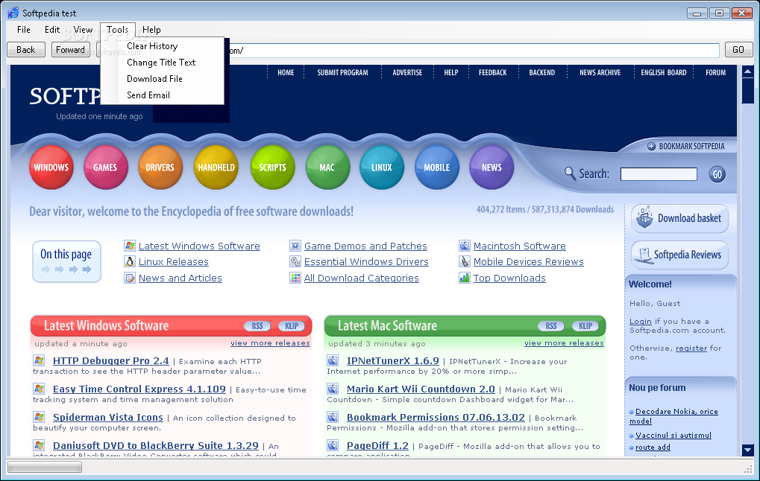Open the pink Games category ball

coord(105,168)
